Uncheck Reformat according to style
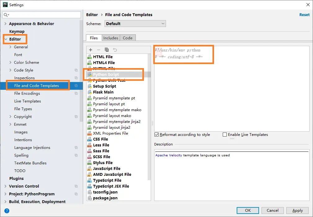The width and height of the screenshot is (313, 217). (157, 135)
